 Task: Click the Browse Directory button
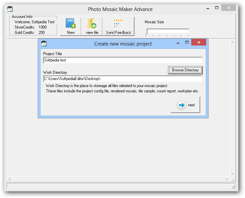click(x=185, y=70)
